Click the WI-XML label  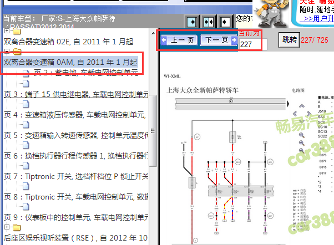(x=172, y=76)
